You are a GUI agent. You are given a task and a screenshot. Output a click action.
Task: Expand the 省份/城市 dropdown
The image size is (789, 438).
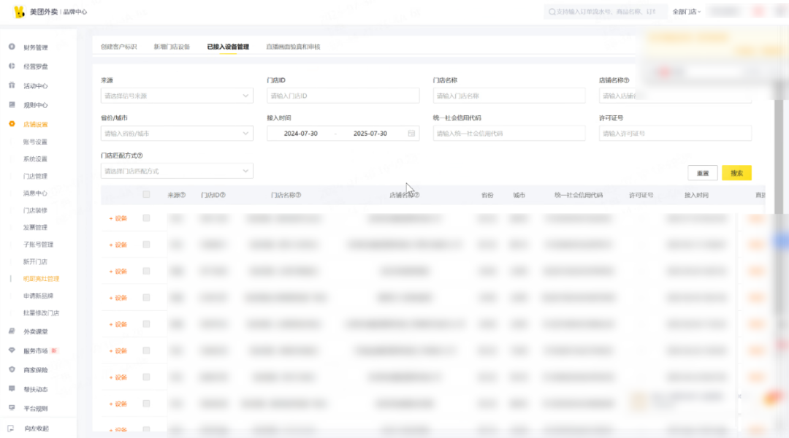pyautogui.click(x=177, y=134)
